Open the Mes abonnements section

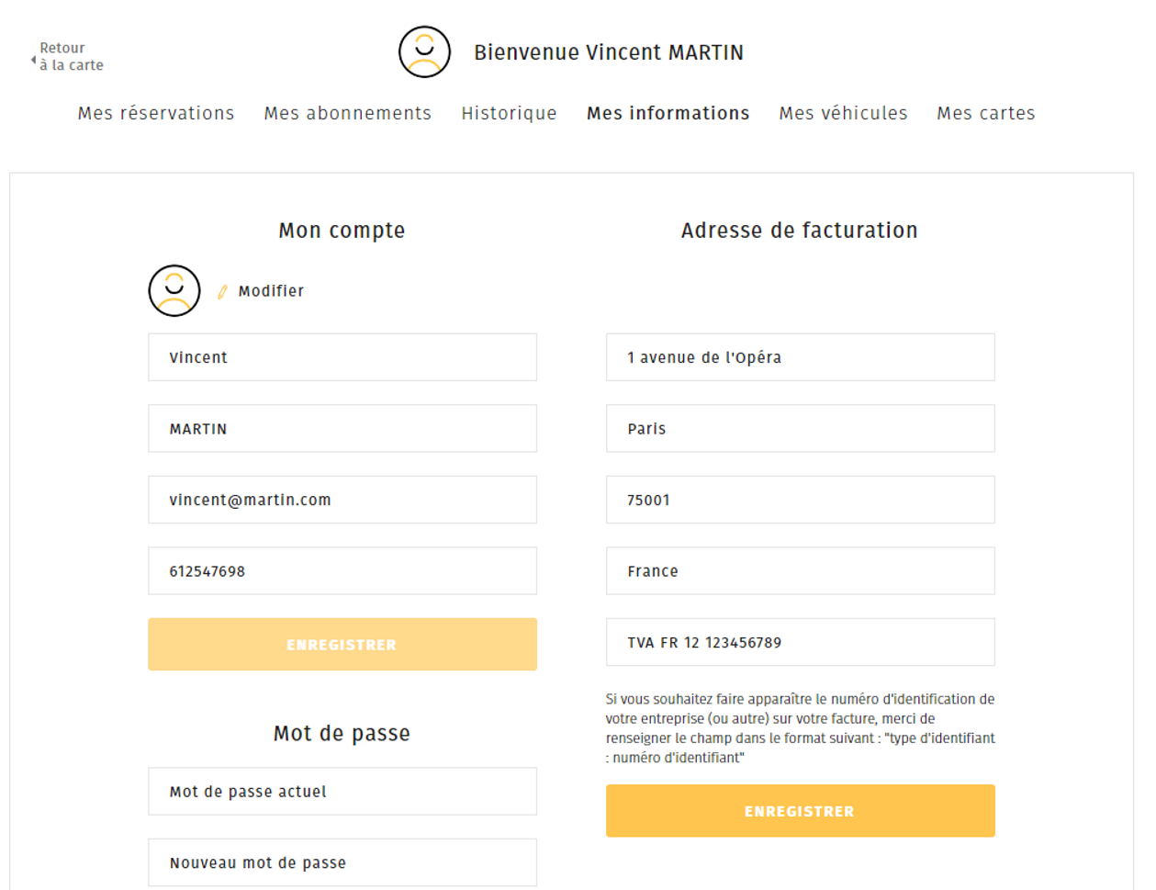click(347, 113)
